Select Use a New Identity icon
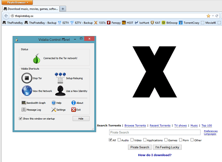Viewport: 222px width, 162px height. [60, 91]
